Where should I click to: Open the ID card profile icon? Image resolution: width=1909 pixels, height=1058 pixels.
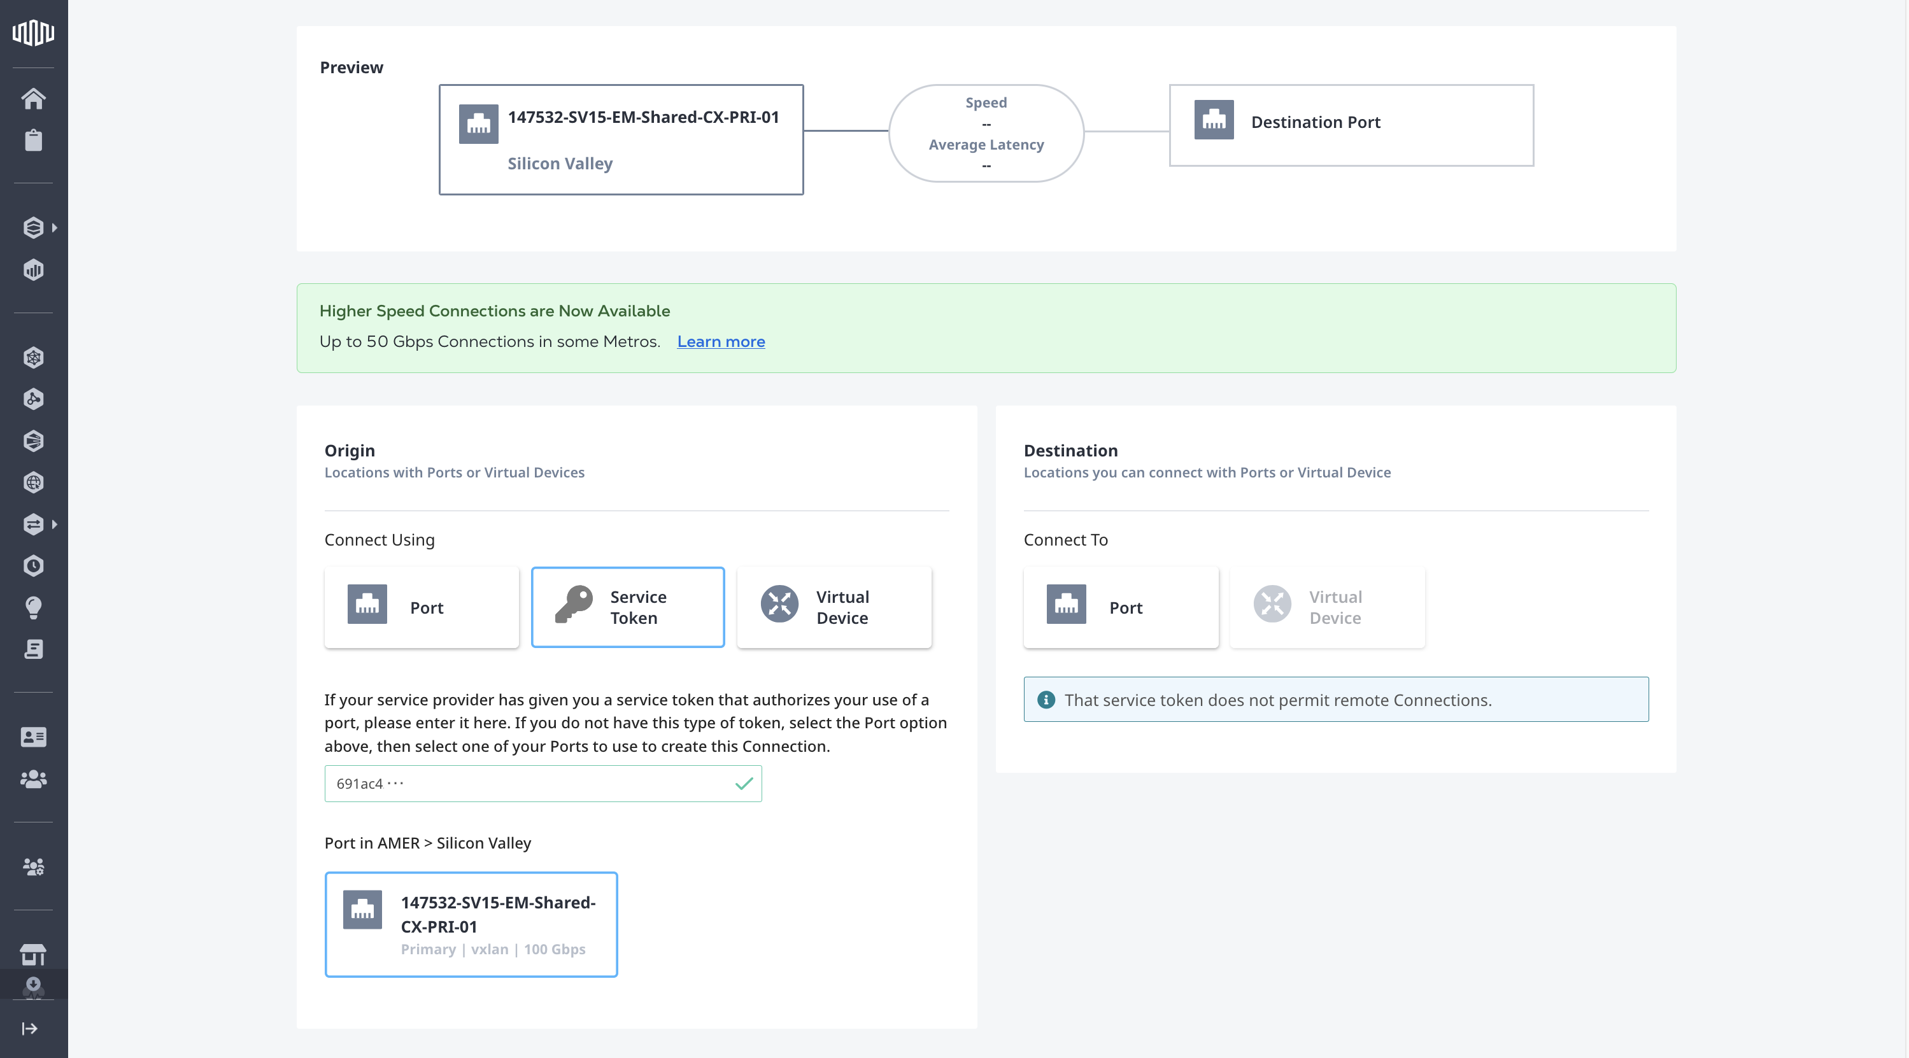coord(33,737)
